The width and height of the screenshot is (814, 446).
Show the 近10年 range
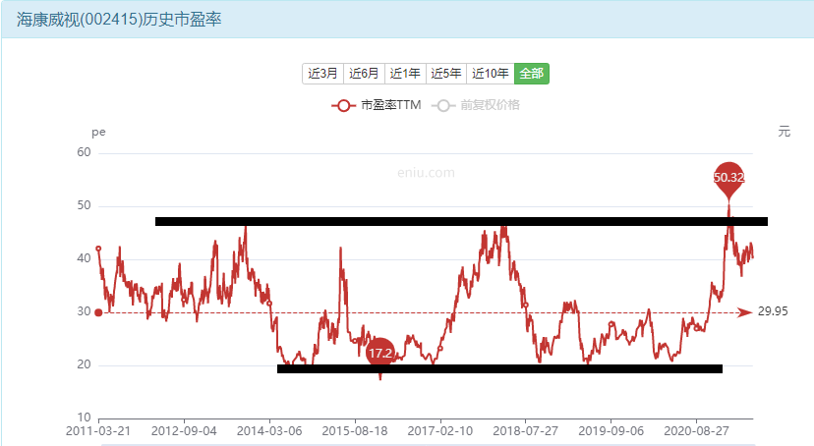tap(490, 74)
